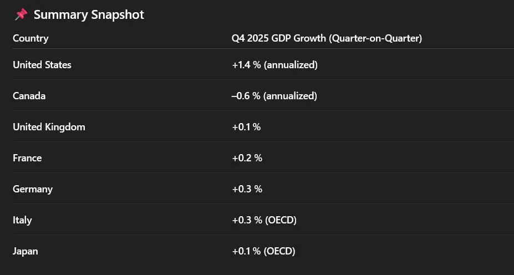Click the United States row label
Image resolution: width=514 pixels, height=275 pixels.
42,65
